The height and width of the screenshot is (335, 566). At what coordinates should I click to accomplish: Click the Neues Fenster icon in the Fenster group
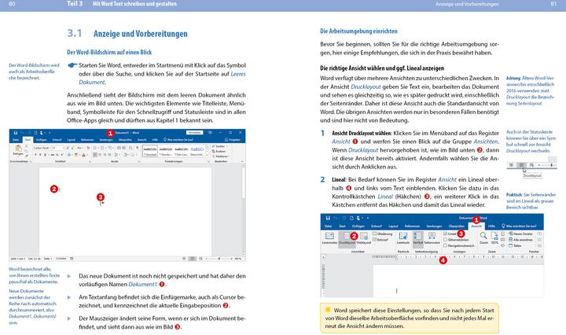tap(511, 233)
